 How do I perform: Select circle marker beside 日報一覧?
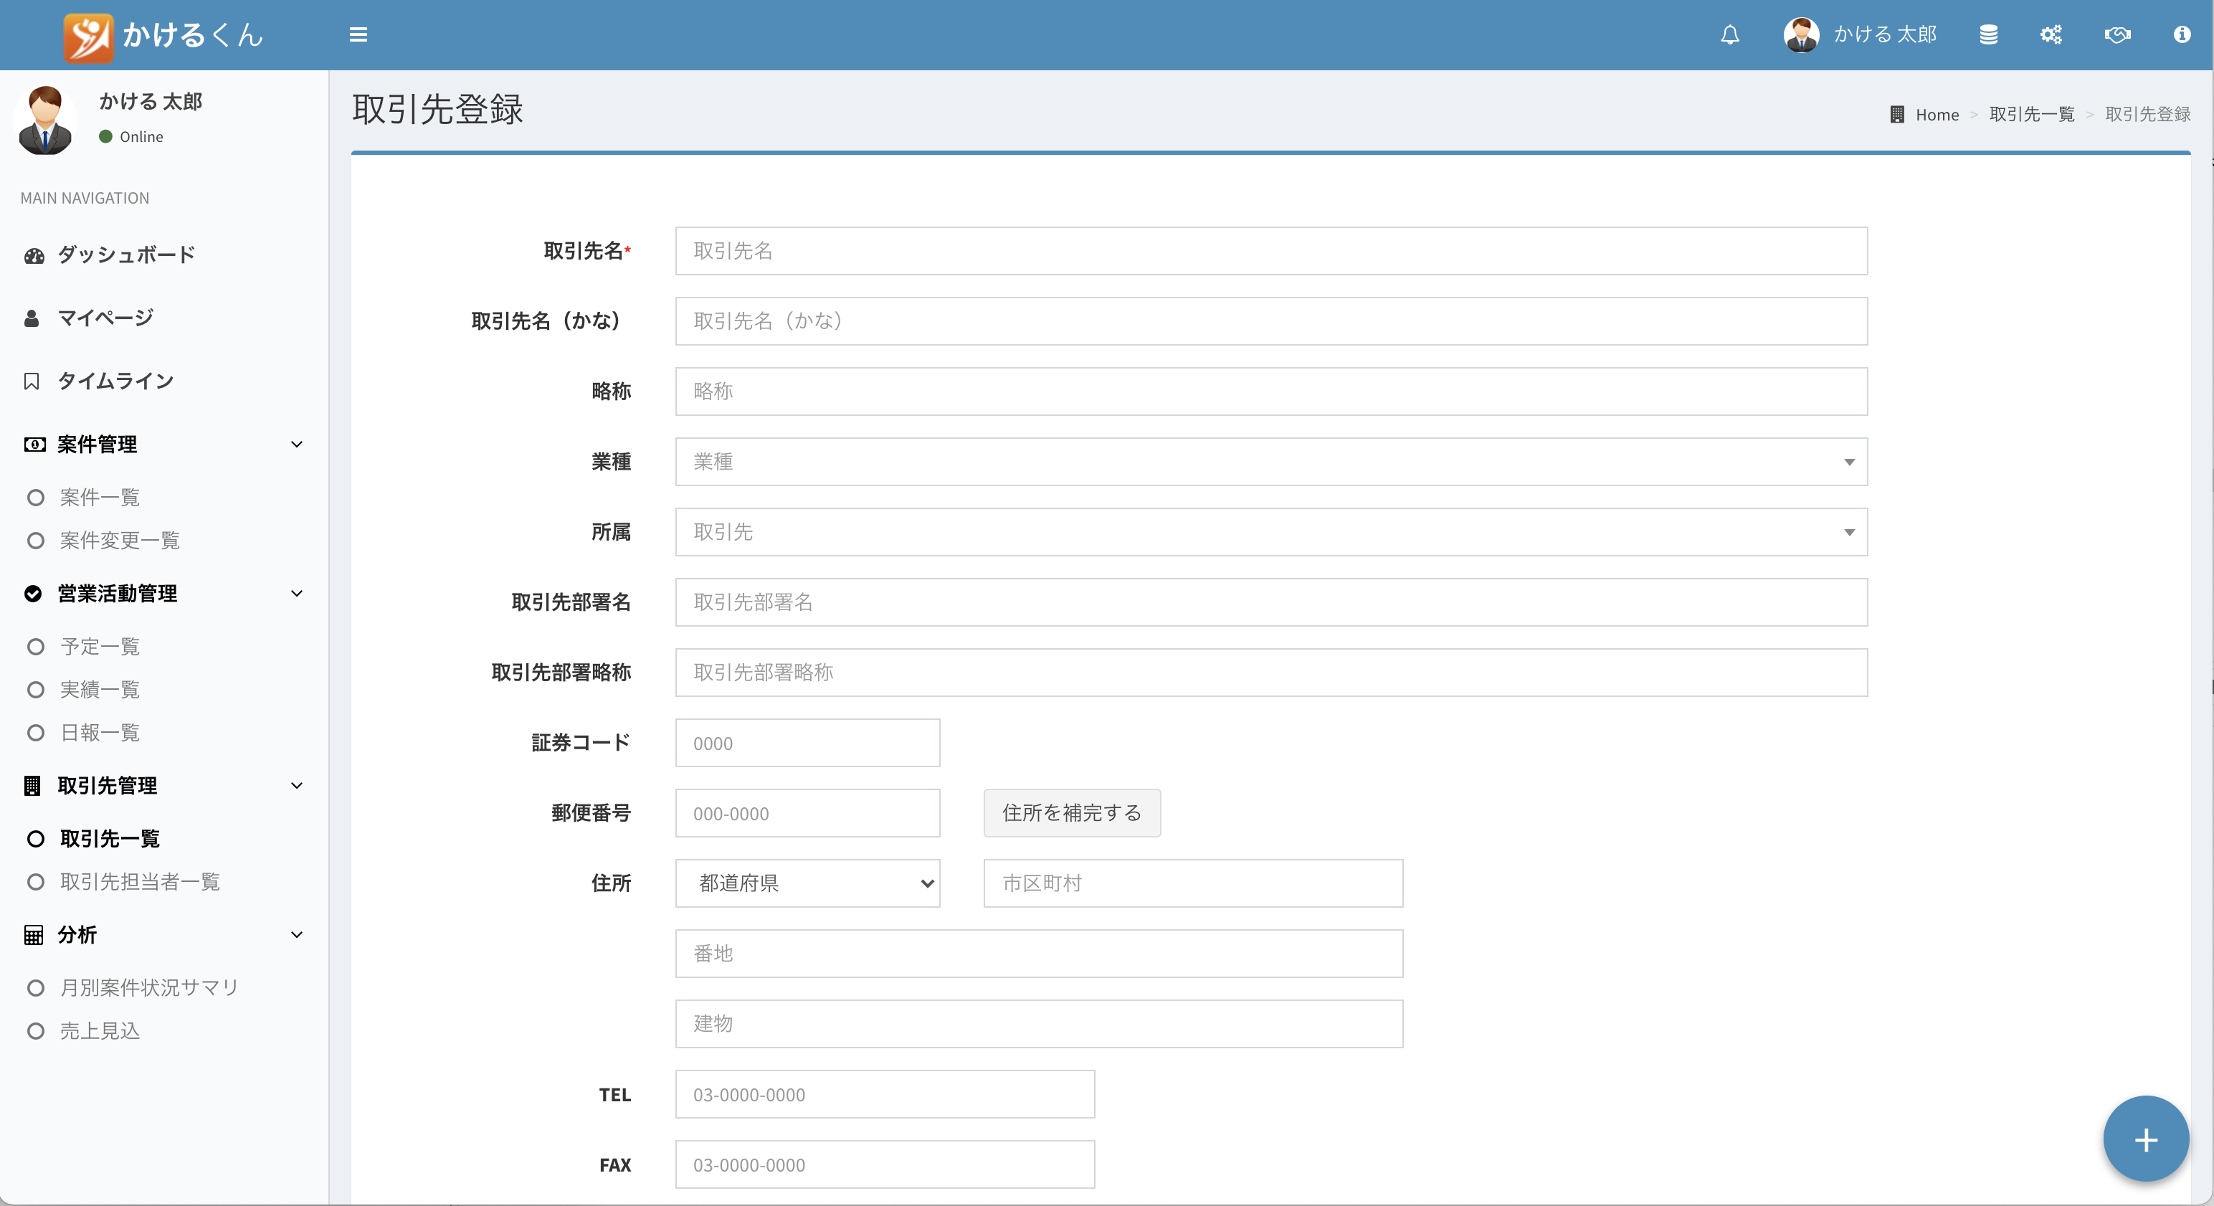pos(36,732)
